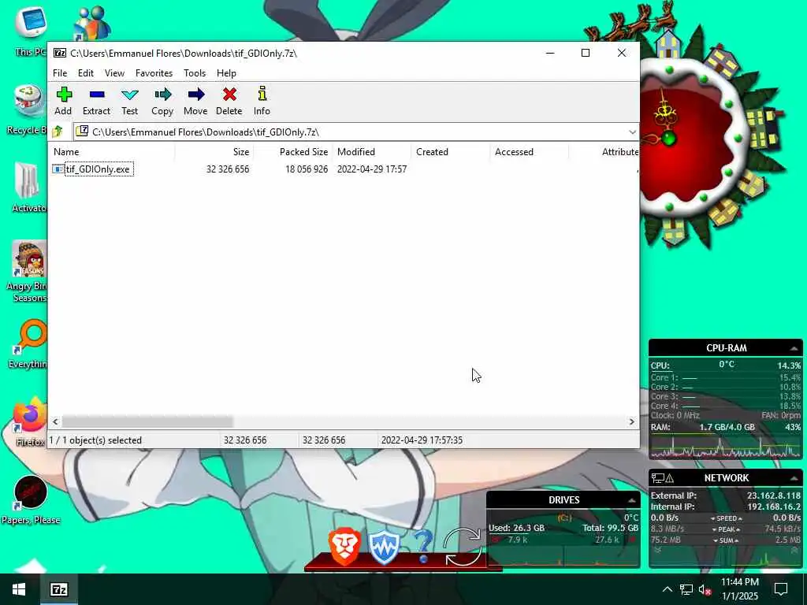The image size is (807, 605).
Task: Click the muted volume tray icon
Action: 705,589
